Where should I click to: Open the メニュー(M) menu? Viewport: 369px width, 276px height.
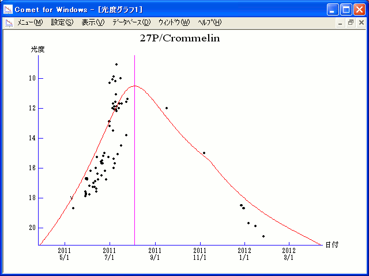(30, 22)
